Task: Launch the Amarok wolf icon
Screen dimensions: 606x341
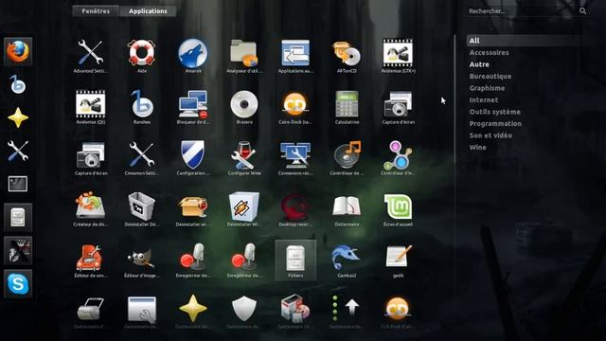Action: click(193, 56)
